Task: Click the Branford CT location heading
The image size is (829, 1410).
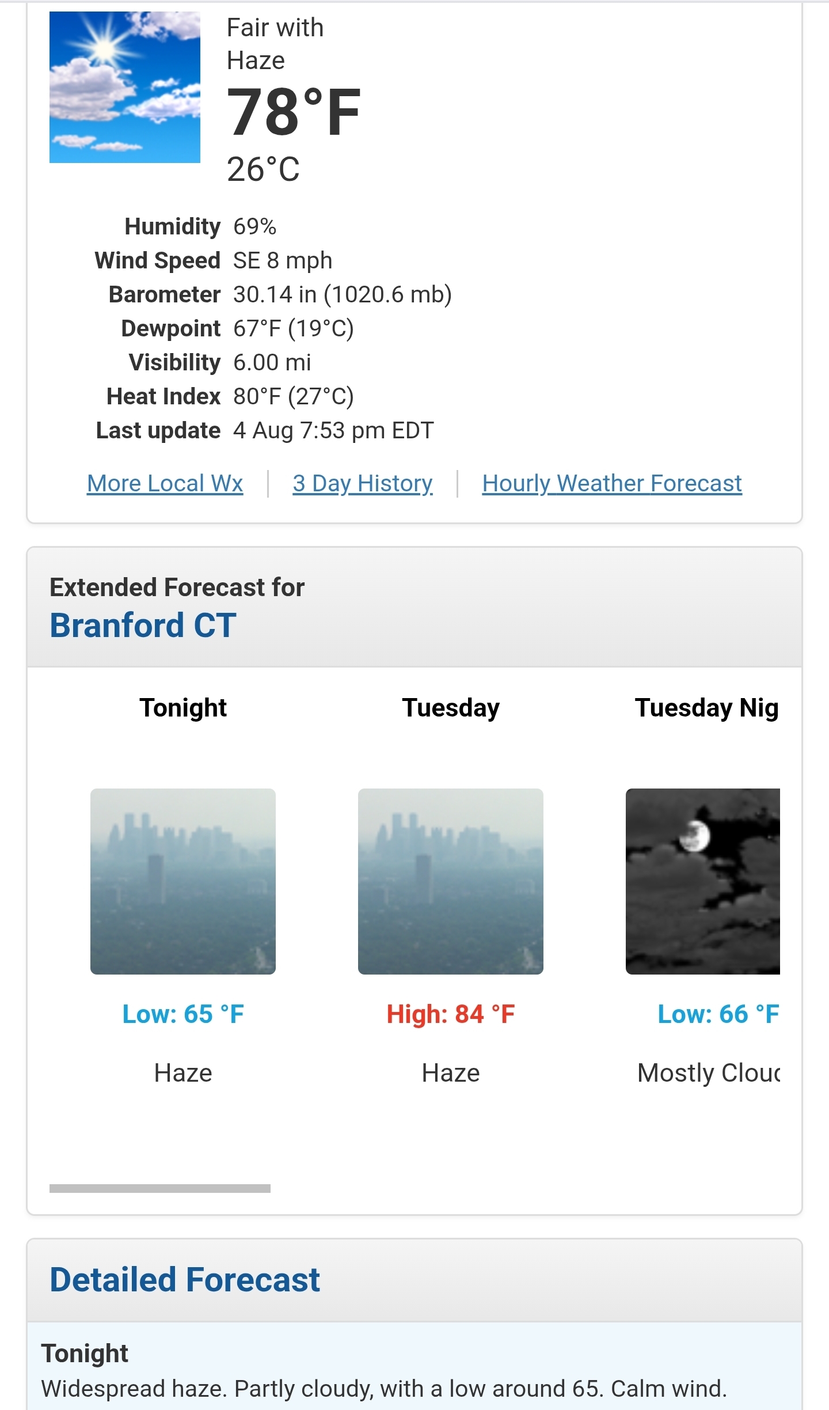Action: point(143,626)
